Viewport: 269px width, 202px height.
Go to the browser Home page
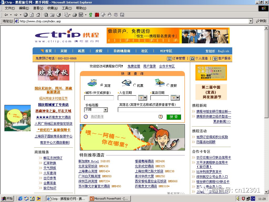pos(38,15)
